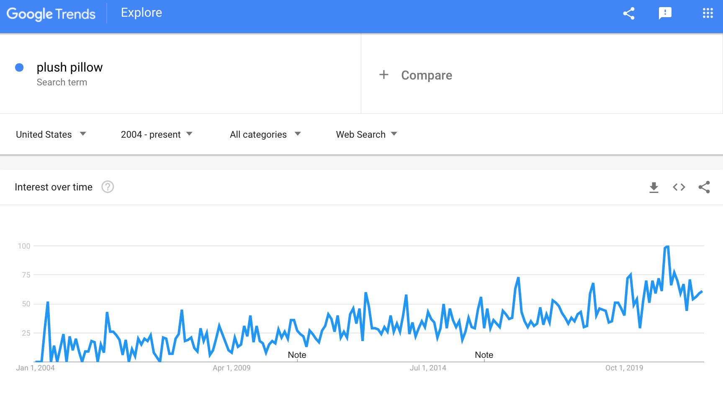Click the plus icon next to Compare
This screenshot has height=393, width=723.
coord(383,74)
